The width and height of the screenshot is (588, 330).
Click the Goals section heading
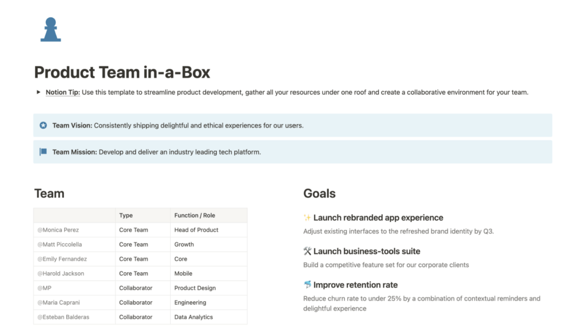pyautogui.click(x=319, y=193)
